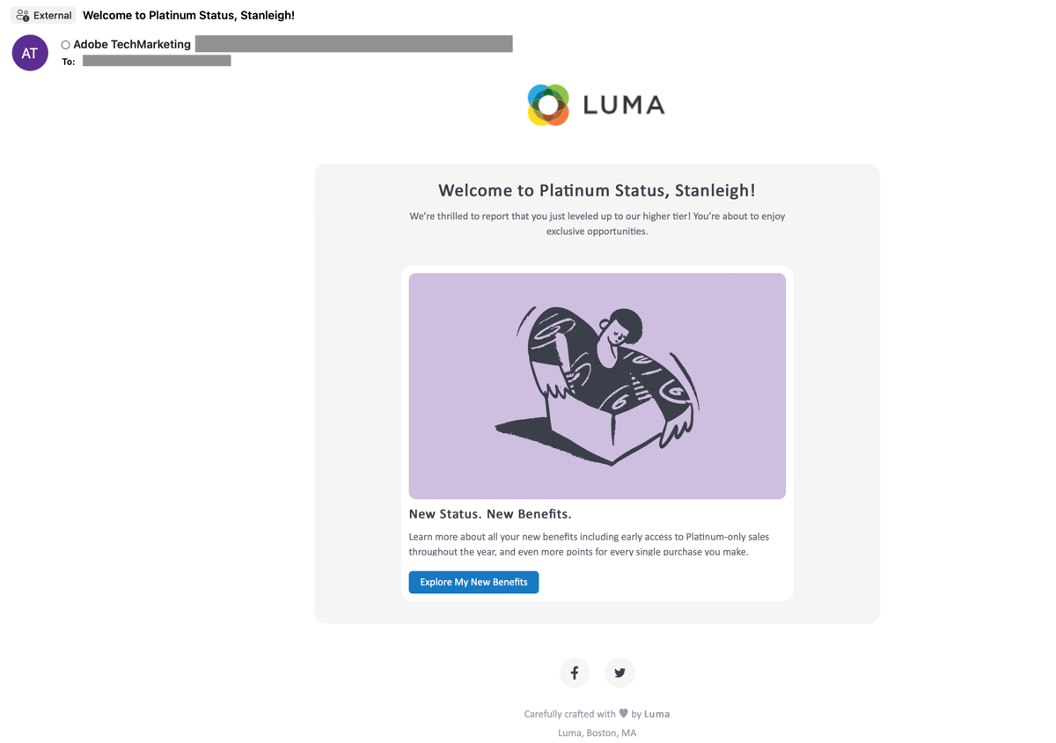This screenshot has width=1056, height=743.
Task: Click the gift box illustration image
Action: (x=597, y=386)
